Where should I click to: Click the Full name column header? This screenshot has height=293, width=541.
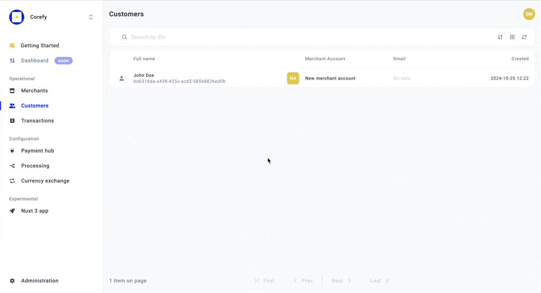tap(144, 59)
